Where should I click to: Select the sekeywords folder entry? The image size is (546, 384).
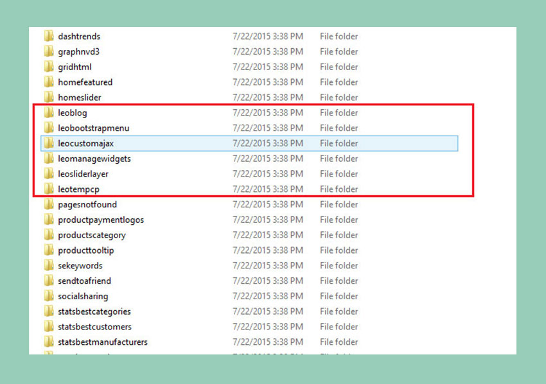(80, 266)
